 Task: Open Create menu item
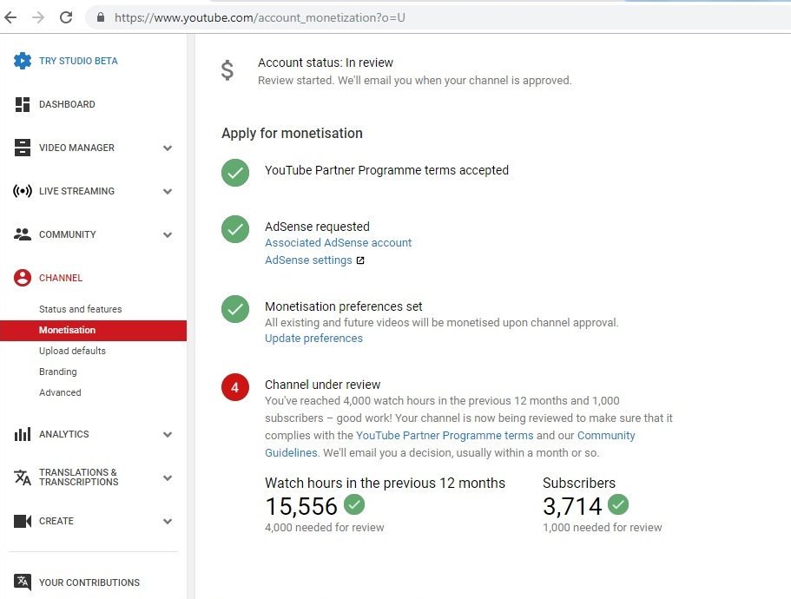coord(56,521)
